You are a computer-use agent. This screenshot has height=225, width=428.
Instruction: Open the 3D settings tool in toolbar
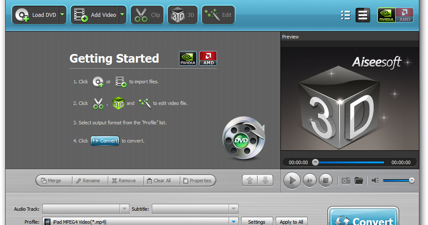click(183, 15)
